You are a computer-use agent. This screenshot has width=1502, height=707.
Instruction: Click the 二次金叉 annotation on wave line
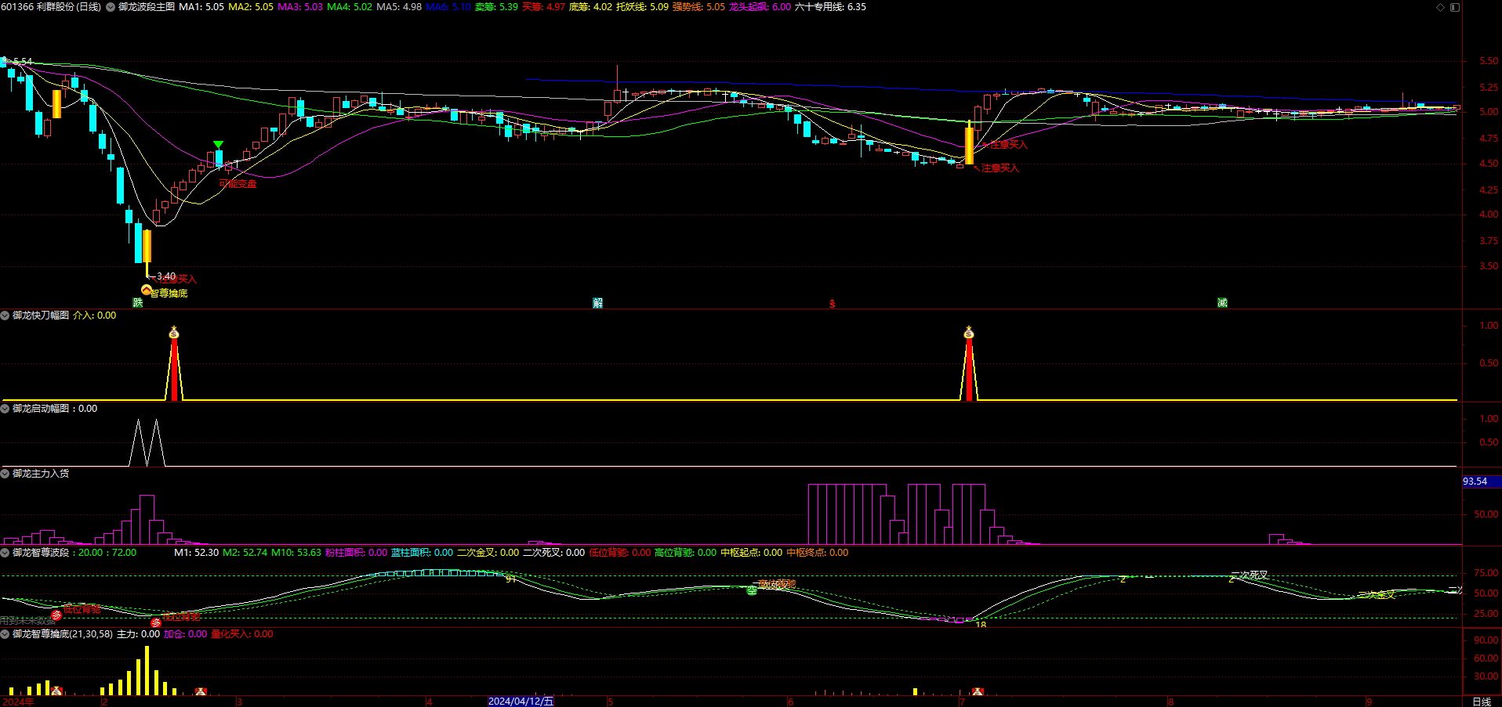pyautogui.click(x=1377, y=595)
